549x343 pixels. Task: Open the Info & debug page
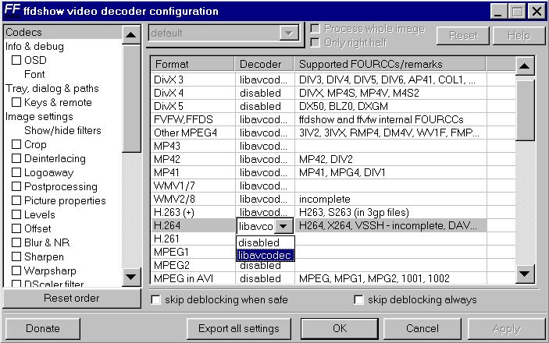pos(34,46)
